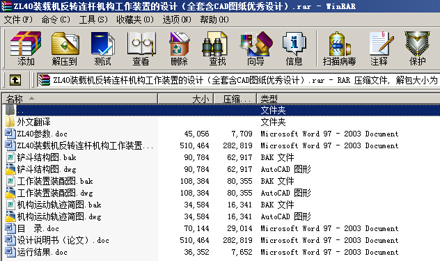
Task: Click the folder icon of 外文翻译
Action: point(10,122)
